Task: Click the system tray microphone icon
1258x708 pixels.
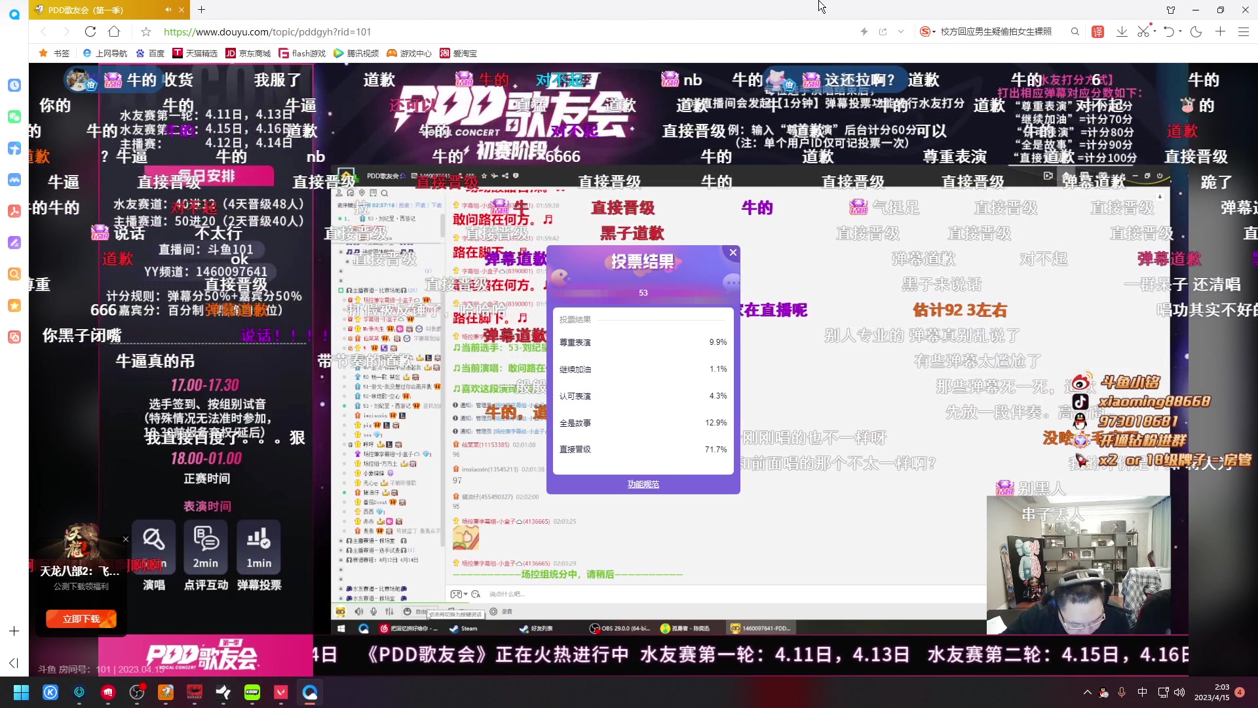Action: (x=1122, y=692)
